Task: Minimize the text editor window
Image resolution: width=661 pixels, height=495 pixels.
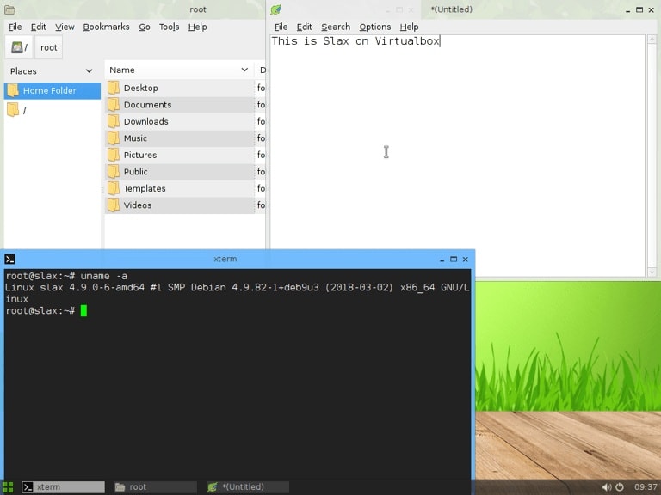Action: 627,10
